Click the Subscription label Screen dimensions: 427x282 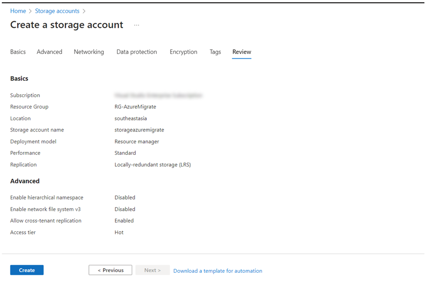click(25, 95)
